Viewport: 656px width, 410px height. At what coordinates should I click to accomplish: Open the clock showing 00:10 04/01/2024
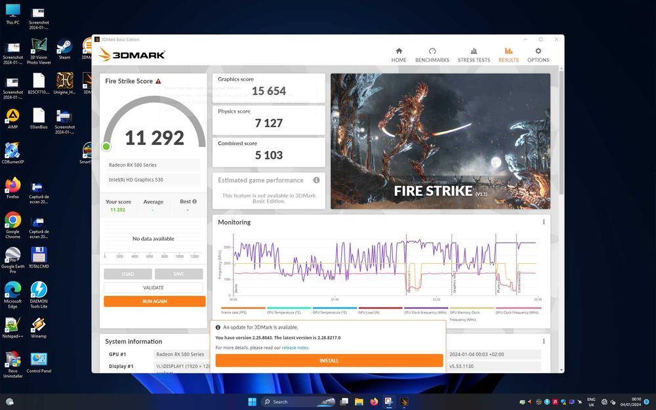coord(630,402)
